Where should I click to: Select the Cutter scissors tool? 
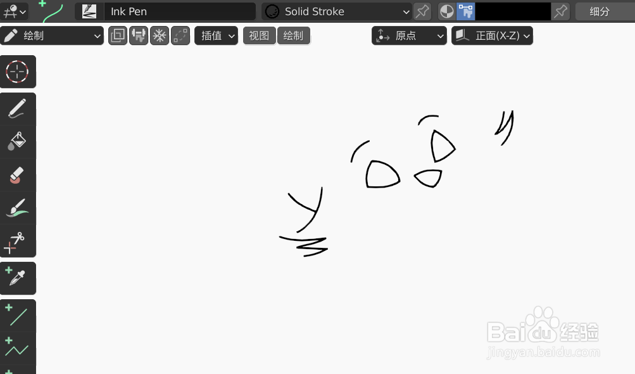(x=18, y=241)
